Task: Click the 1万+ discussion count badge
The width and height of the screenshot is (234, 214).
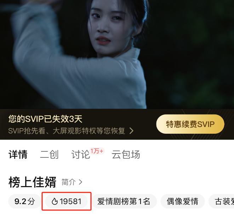Action: pyautogui.click(x=97, y=151)
